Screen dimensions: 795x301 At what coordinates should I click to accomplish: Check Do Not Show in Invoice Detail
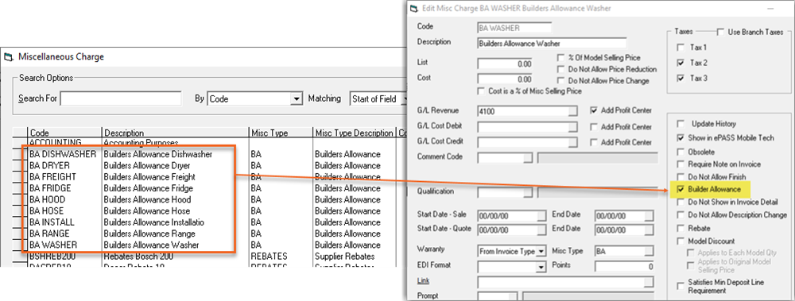coord(681,202)
